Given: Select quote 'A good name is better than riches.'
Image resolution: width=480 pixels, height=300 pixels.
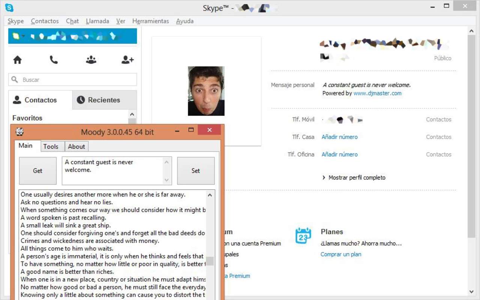Looking at the screenshot, I should click(67, 271).
